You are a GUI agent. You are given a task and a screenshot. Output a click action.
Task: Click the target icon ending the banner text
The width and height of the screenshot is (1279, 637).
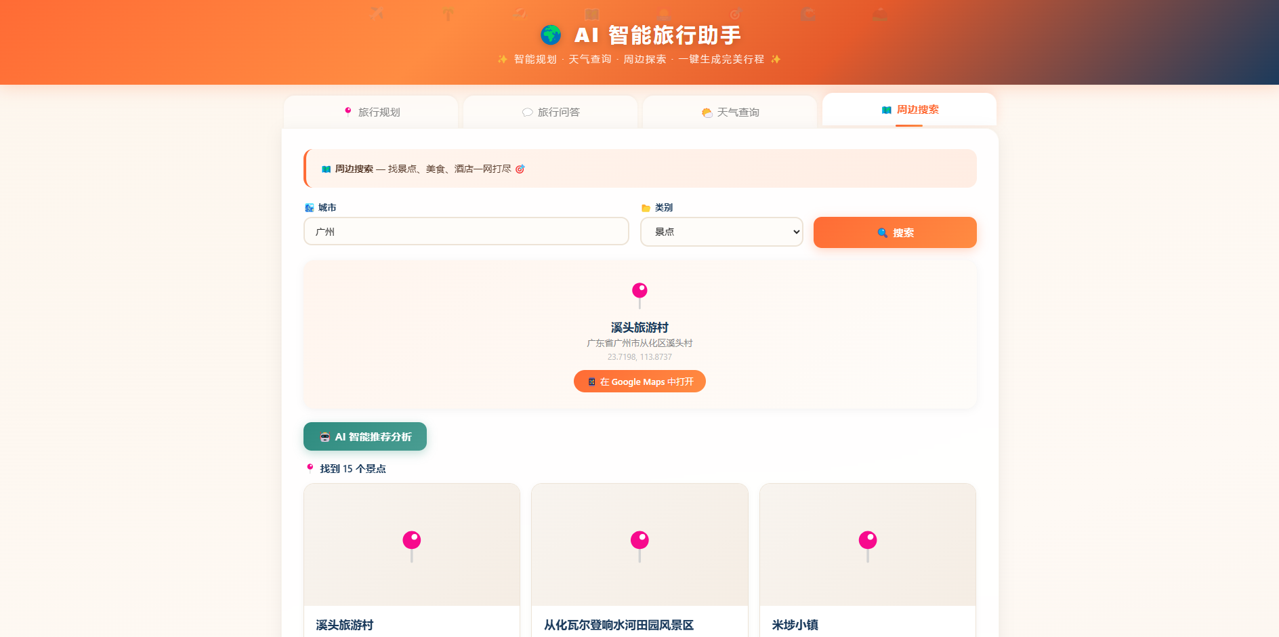point(520,169)
